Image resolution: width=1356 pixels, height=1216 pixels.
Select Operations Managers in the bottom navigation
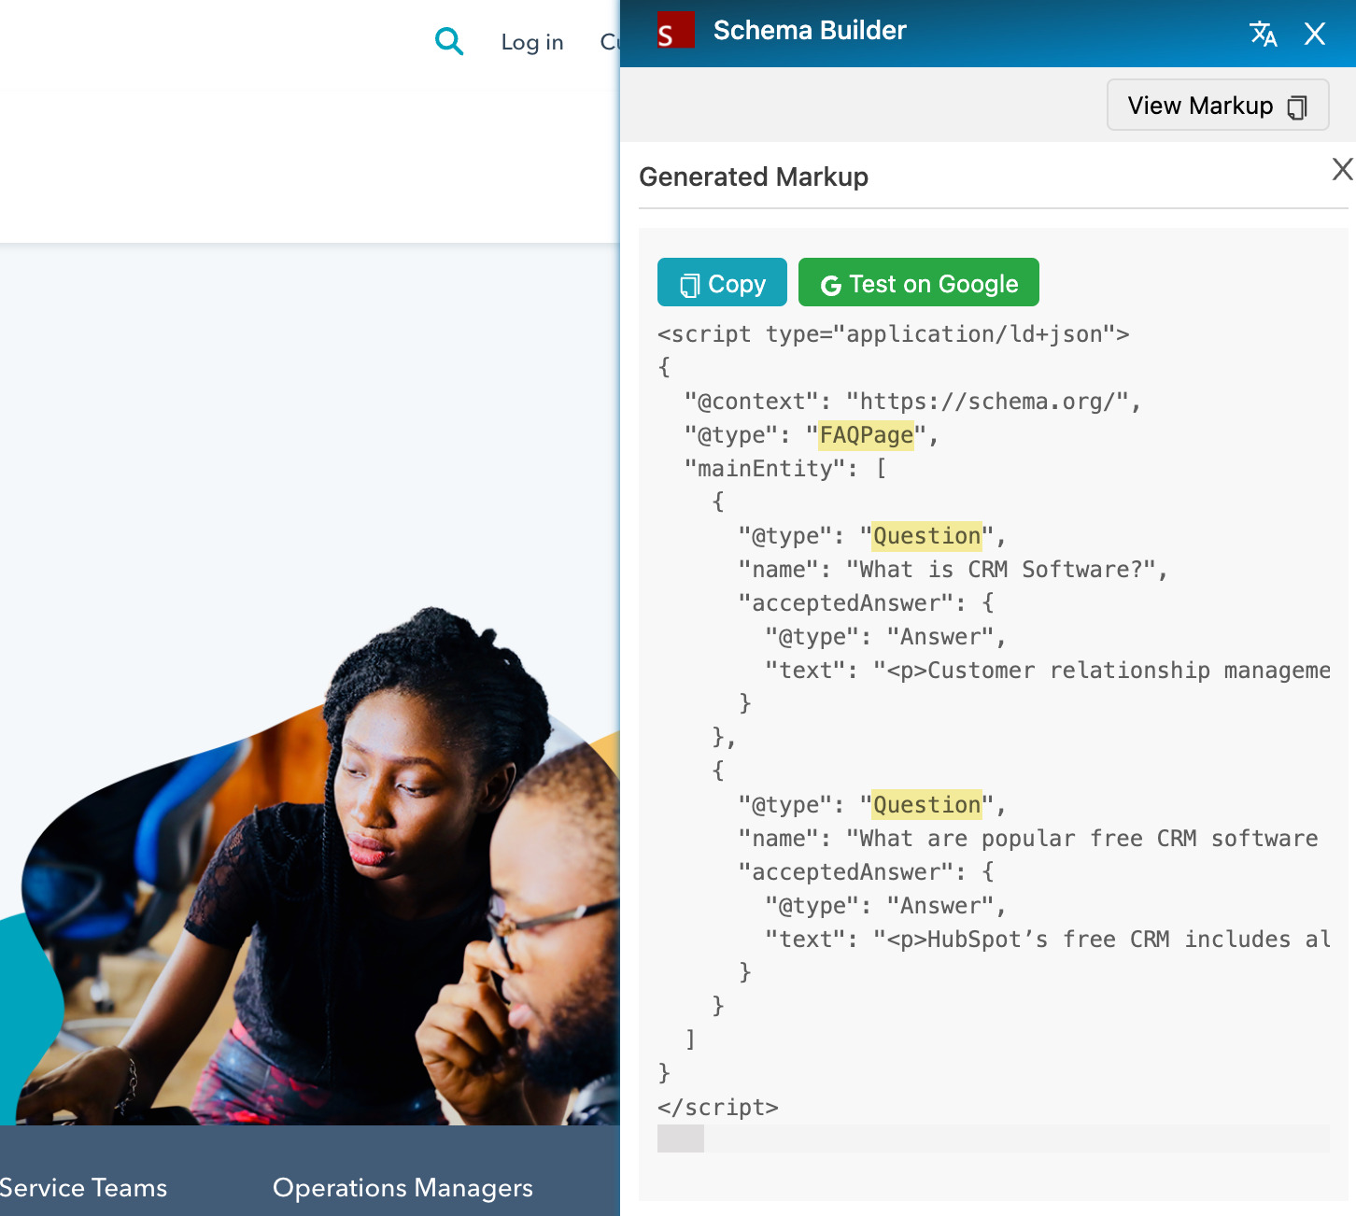point(402,1188)
